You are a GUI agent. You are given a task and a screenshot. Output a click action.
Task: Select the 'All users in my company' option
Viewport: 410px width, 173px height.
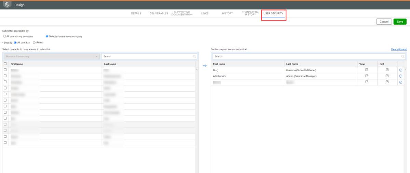pyautogui.click(x=4, y=36)
